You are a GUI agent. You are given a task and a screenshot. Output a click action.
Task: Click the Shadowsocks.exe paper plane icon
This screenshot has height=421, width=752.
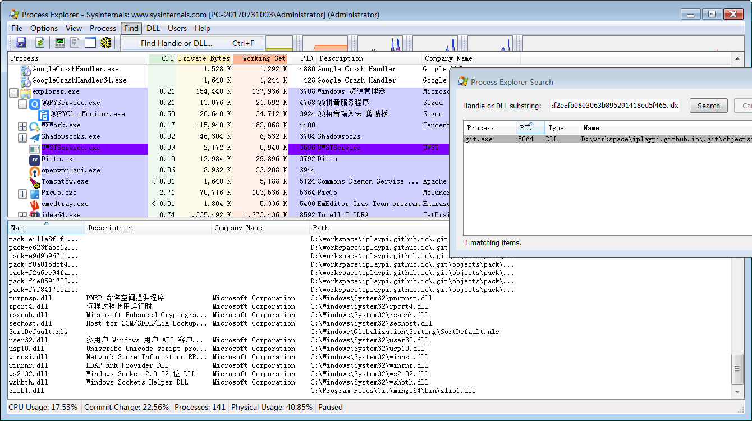click(34, 137)
